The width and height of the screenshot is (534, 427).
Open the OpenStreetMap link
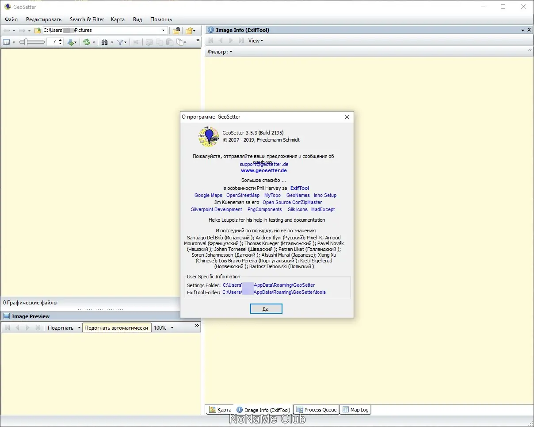tap(243, 195)
